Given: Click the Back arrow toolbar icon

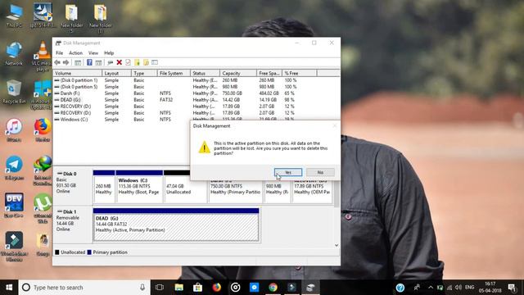Looking at the screenshot, I should pyautogui.click(x=57, y=62).
